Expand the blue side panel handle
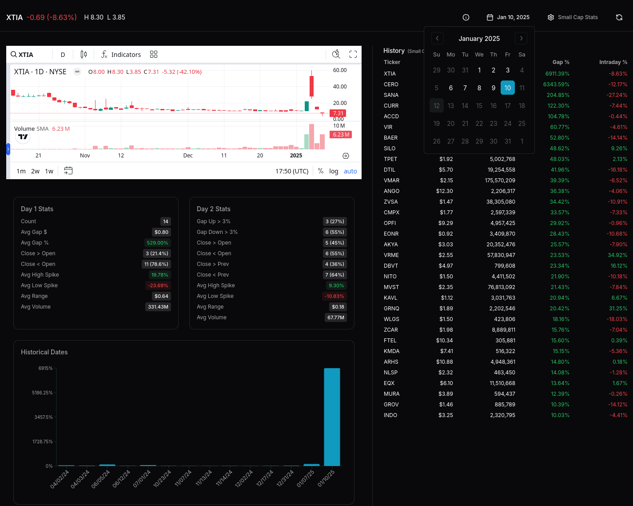Screen dimensions: 633x506 point(8,149)
